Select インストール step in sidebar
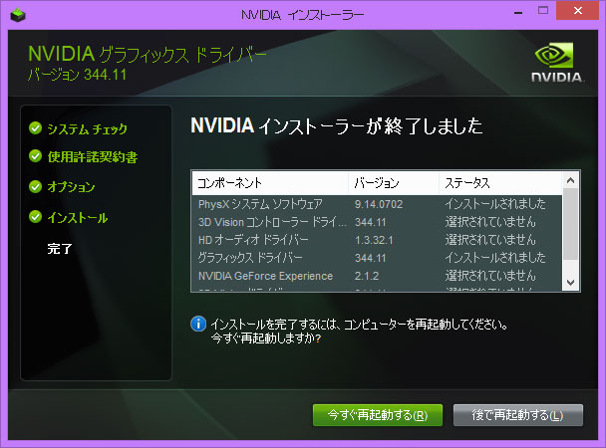Viewport: 606px width, 448px height. click(x=78, y=218)
